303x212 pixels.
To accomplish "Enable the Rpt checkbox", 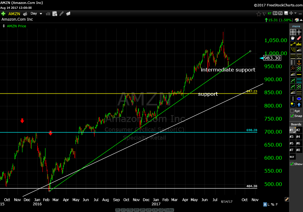I will [292, 111].
